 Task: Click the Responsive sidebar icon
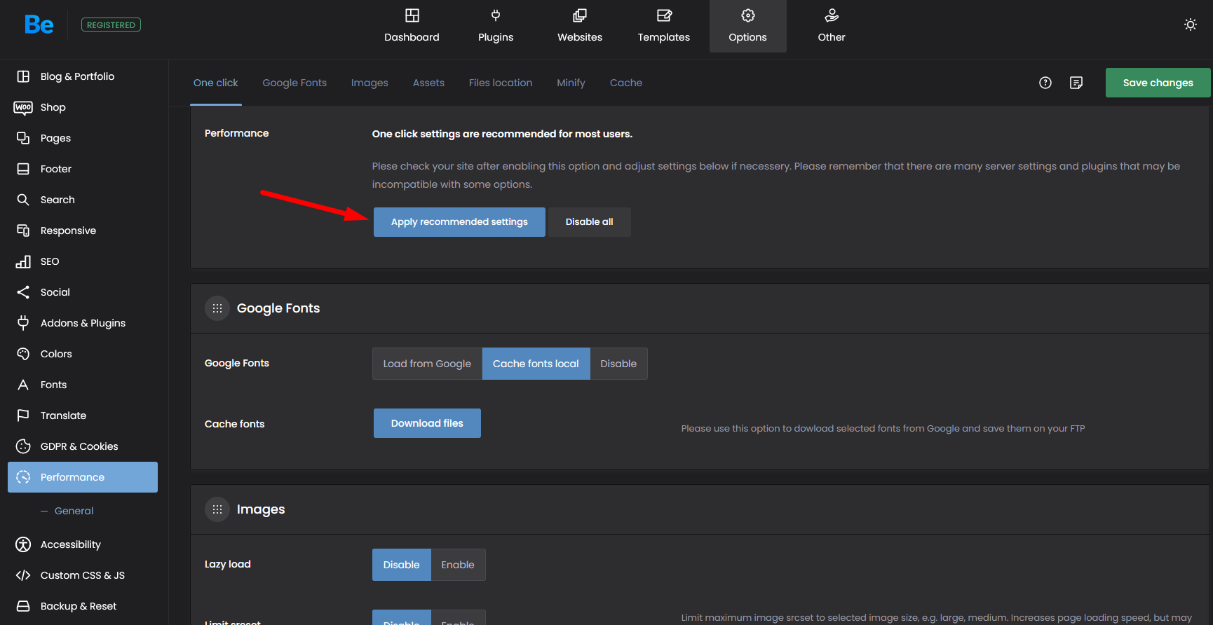(23, 231)
